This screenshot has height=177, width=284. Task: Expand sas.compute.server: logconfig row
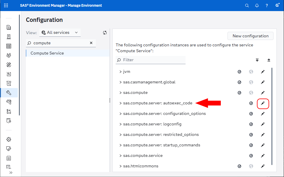[121, 124]
